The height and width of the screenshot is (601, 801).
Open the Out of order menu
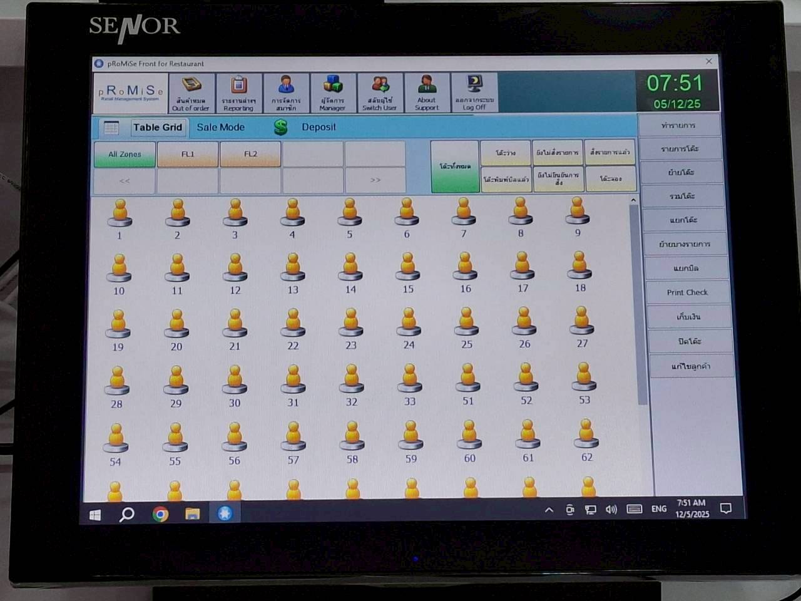[x=191, y=93]
